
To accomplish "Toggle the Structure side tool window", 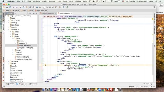I will (x=4, y=28).
